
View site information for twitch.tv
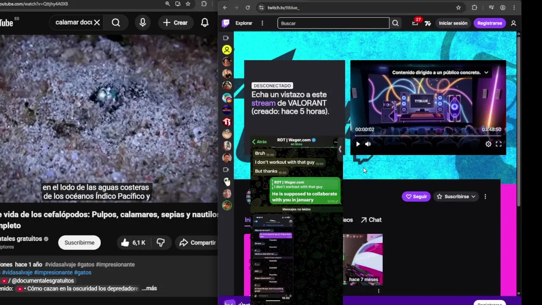pyautogui.click(x=261, y=8)
